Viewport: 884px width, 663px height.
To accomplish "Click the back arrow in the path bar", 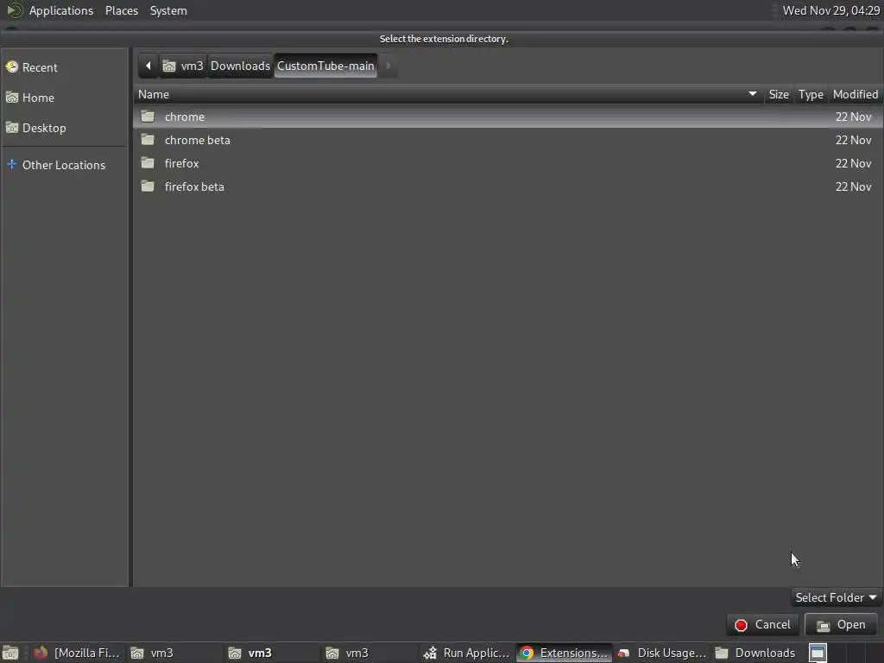I will (x=148, y=66).
